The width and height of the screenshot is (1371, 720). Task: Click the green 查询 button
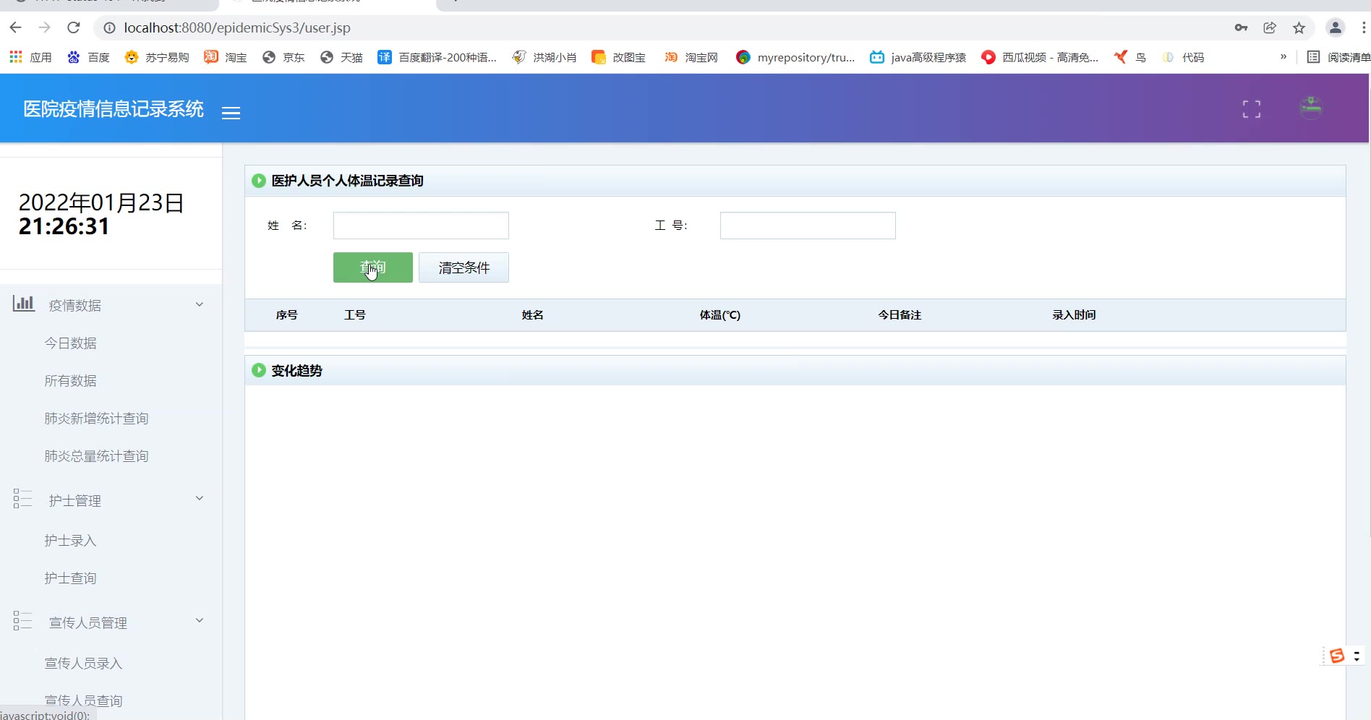point(373,267)
